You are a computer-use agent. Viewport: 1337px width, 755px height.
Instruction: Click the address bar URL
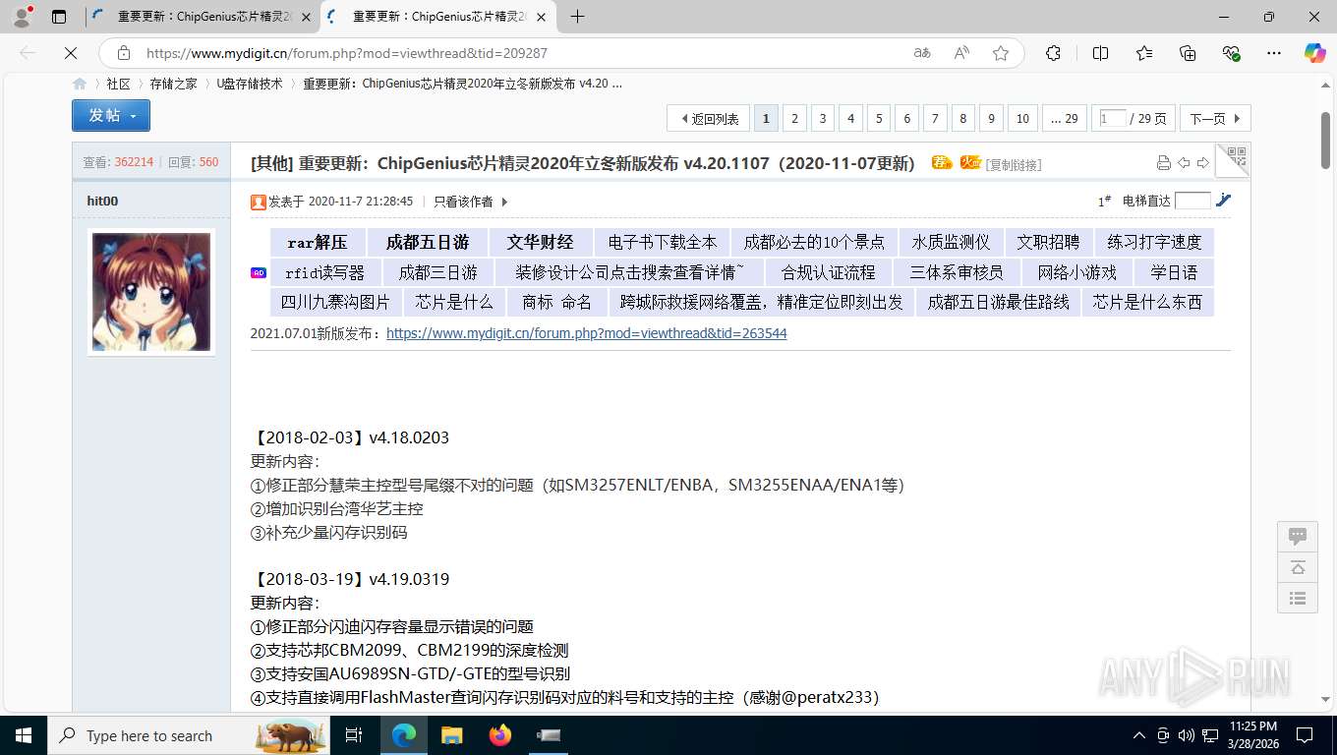[347, 53]
